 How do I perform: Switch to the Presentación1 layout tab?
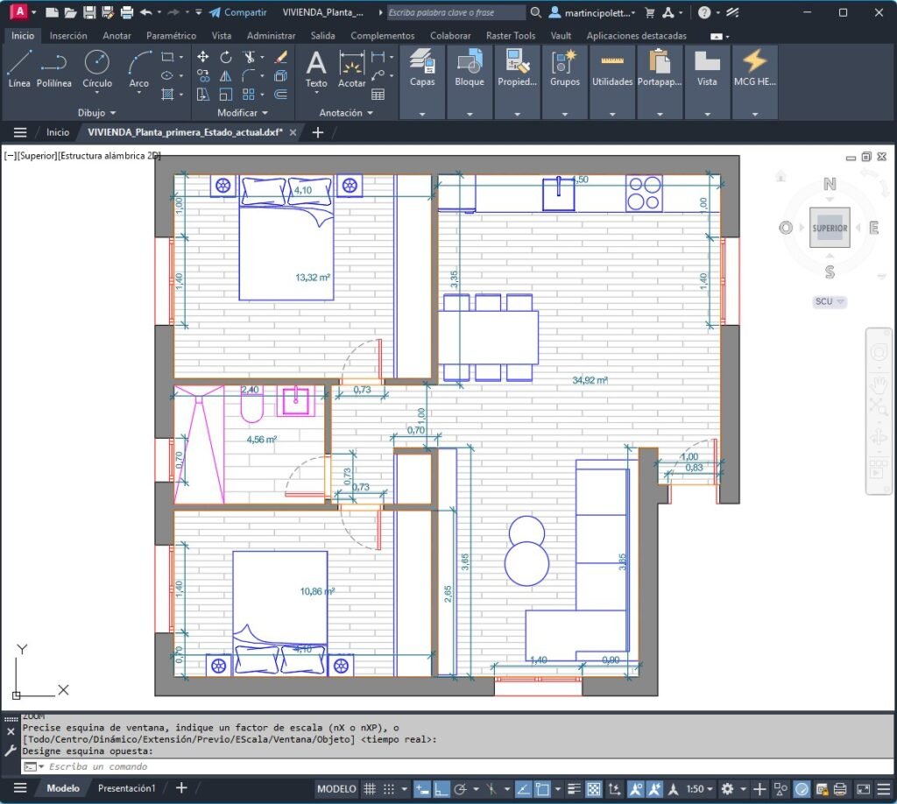click(x=126, y=788)
